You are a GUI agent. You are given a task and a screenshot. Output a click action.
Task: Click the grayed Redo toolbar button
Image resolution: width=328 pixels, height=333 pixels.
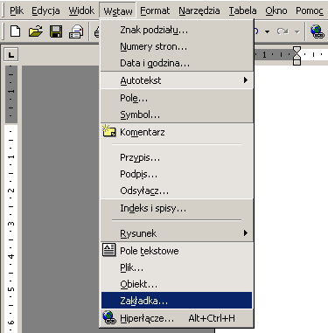(x=283, y=31)
